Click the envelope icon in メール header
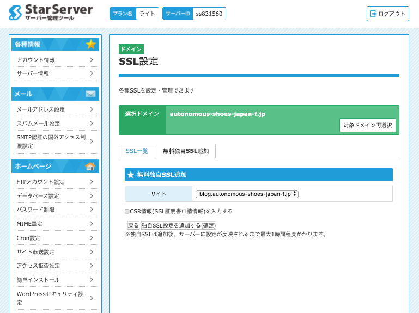The height and width of the screenshot is (313, 419). click(x=90, y=94)
